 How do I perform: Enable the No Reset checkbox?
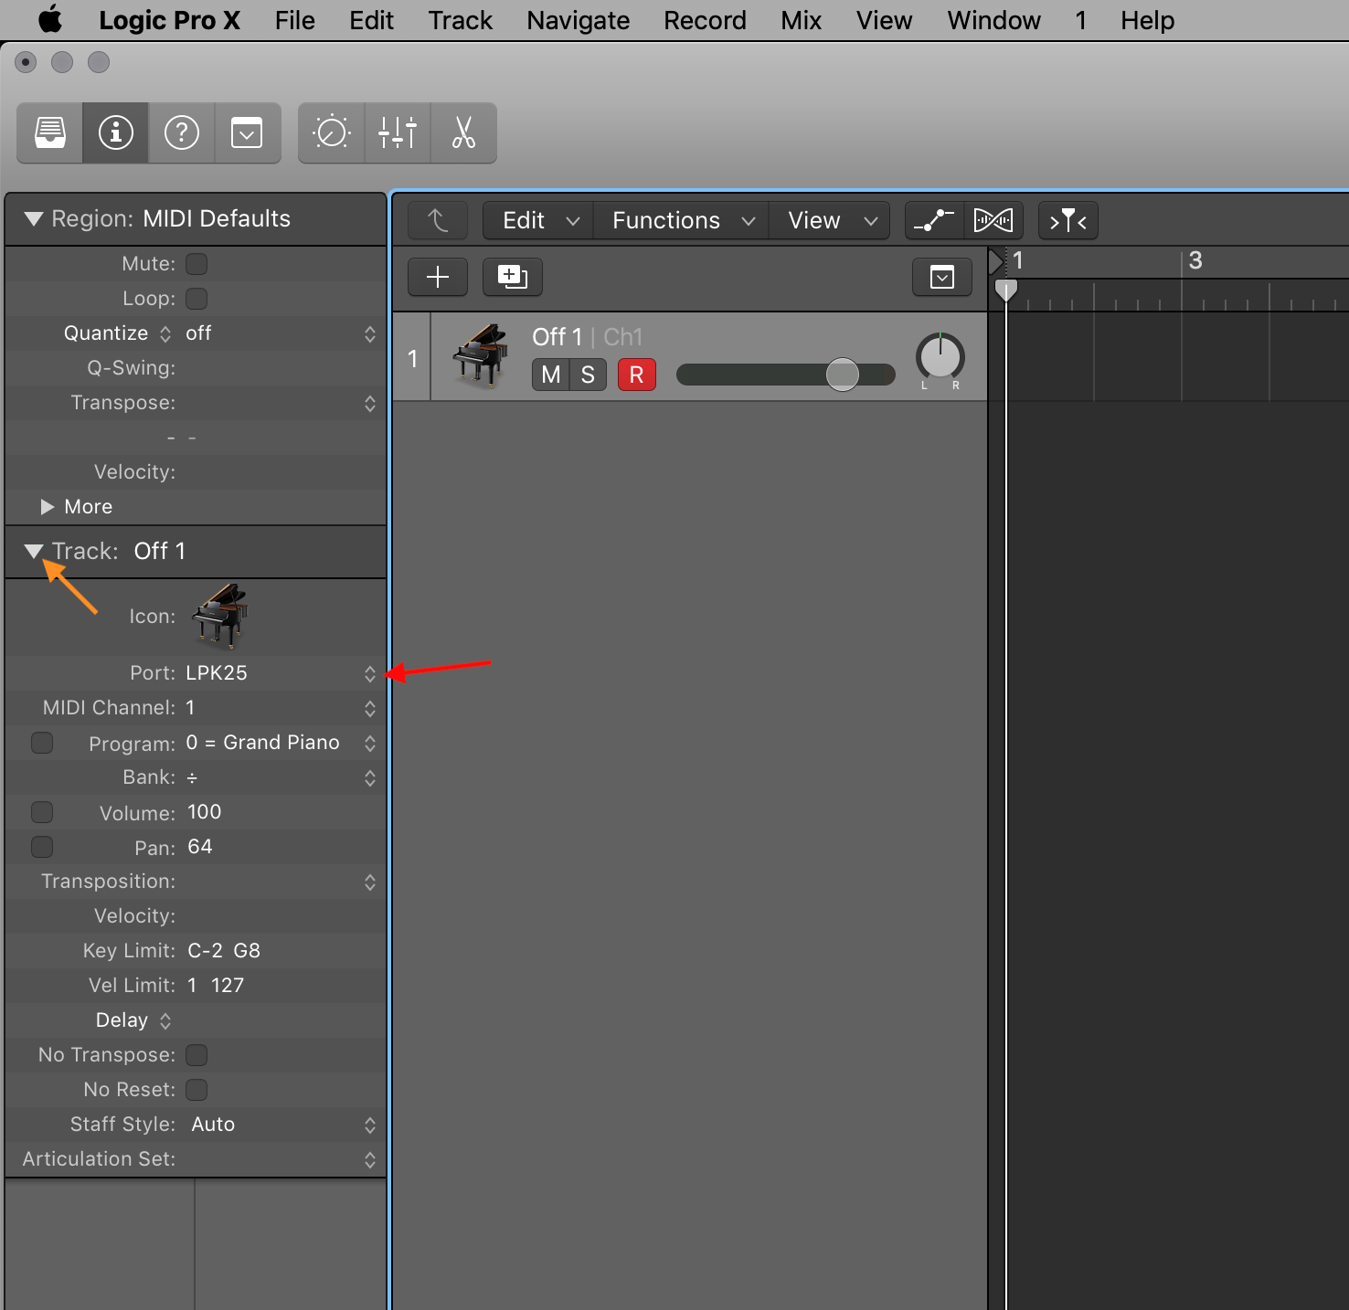point(197,1090)
